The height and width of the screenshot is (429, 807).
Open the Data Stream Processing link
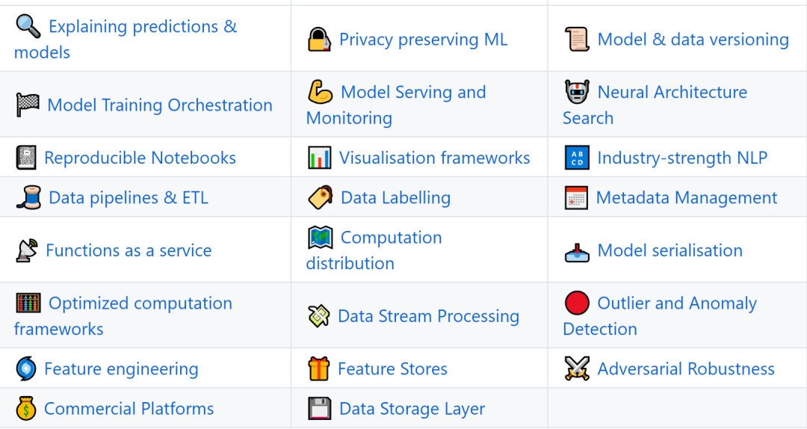click(428, 316)
